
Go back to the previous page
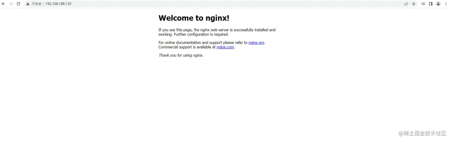3,4
